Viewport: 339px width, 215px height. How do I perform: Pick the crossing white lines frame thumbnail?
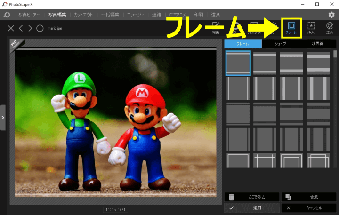(x=265, y=160)
